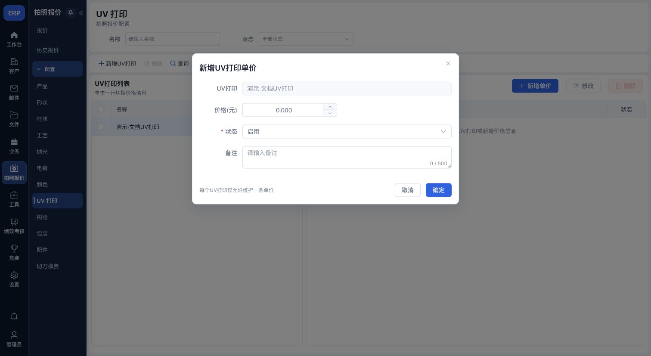This screenshot has width=651, height=356.
Task: Open the 工作台 workbench icon
Action: click(14, 39)
